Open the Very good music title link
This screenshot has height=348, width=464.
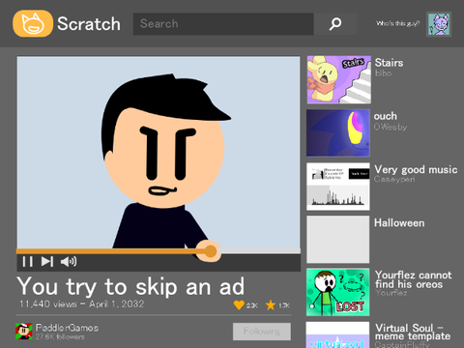pos(416,170)
